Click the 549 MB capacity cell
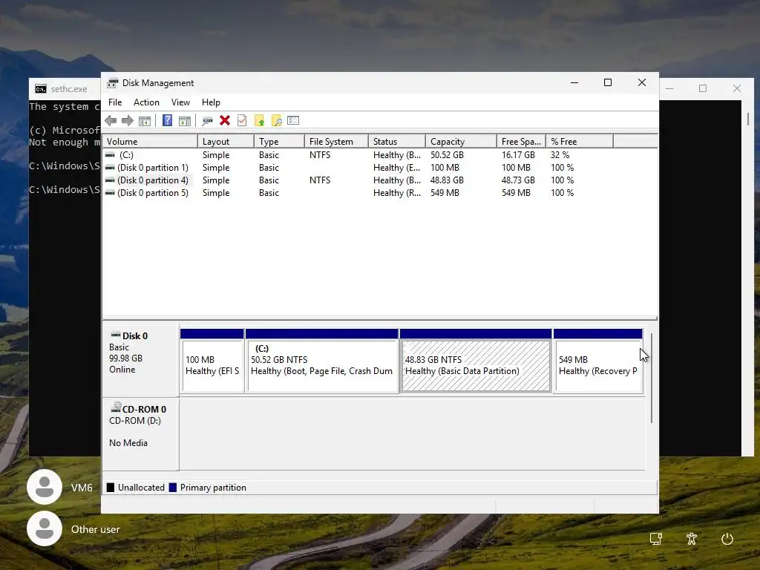The image size is (760, 570). (445, 193)
